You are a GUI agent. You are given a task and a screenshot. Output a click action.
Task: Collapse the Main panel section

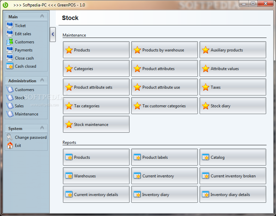click(42, 16)
